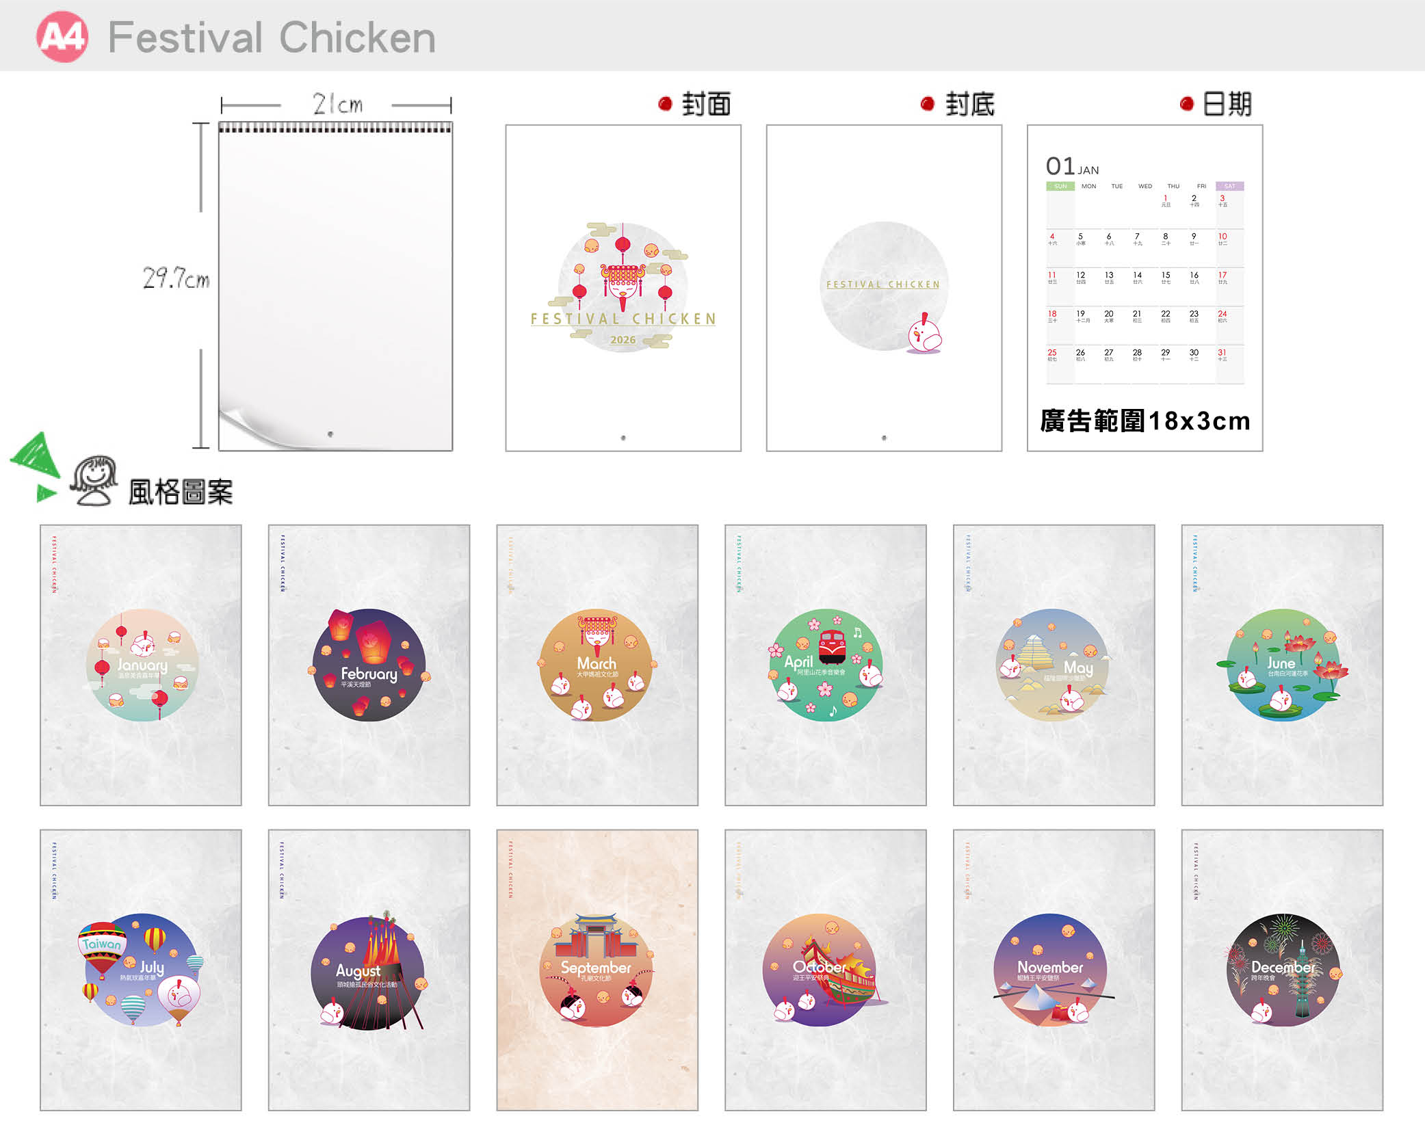Click the pink A4 badge icon
Screen dimensions: 1425x1140
tap(62, 36)
